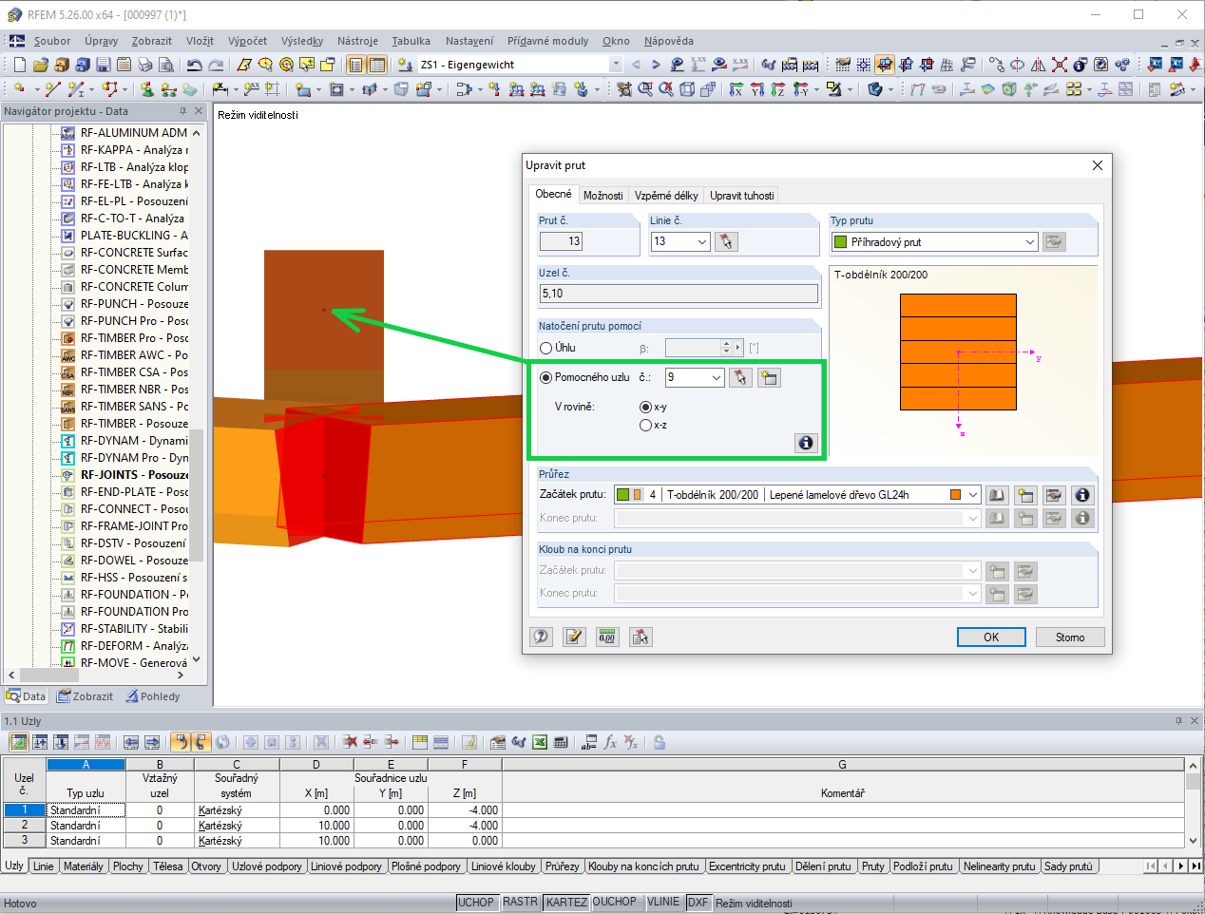
Task: Toggle UCHOP in status bar
Action: 476,902
